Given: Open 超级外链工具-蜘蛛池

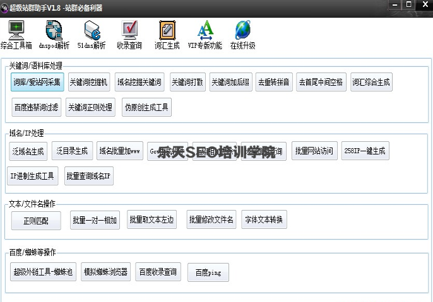Looking at the screenshot, I should coord(43,272).
